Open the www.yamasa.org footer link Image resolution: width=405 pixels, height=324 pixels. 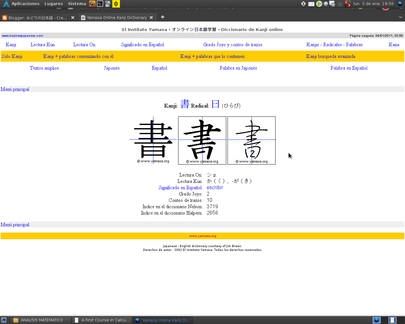(x=203, y=236)
